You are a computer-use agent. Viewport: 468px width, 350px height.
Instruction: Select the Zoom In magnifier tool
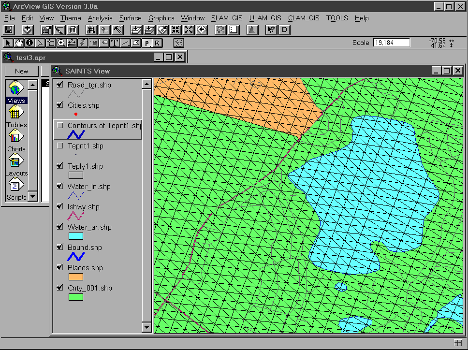point(61,43)
